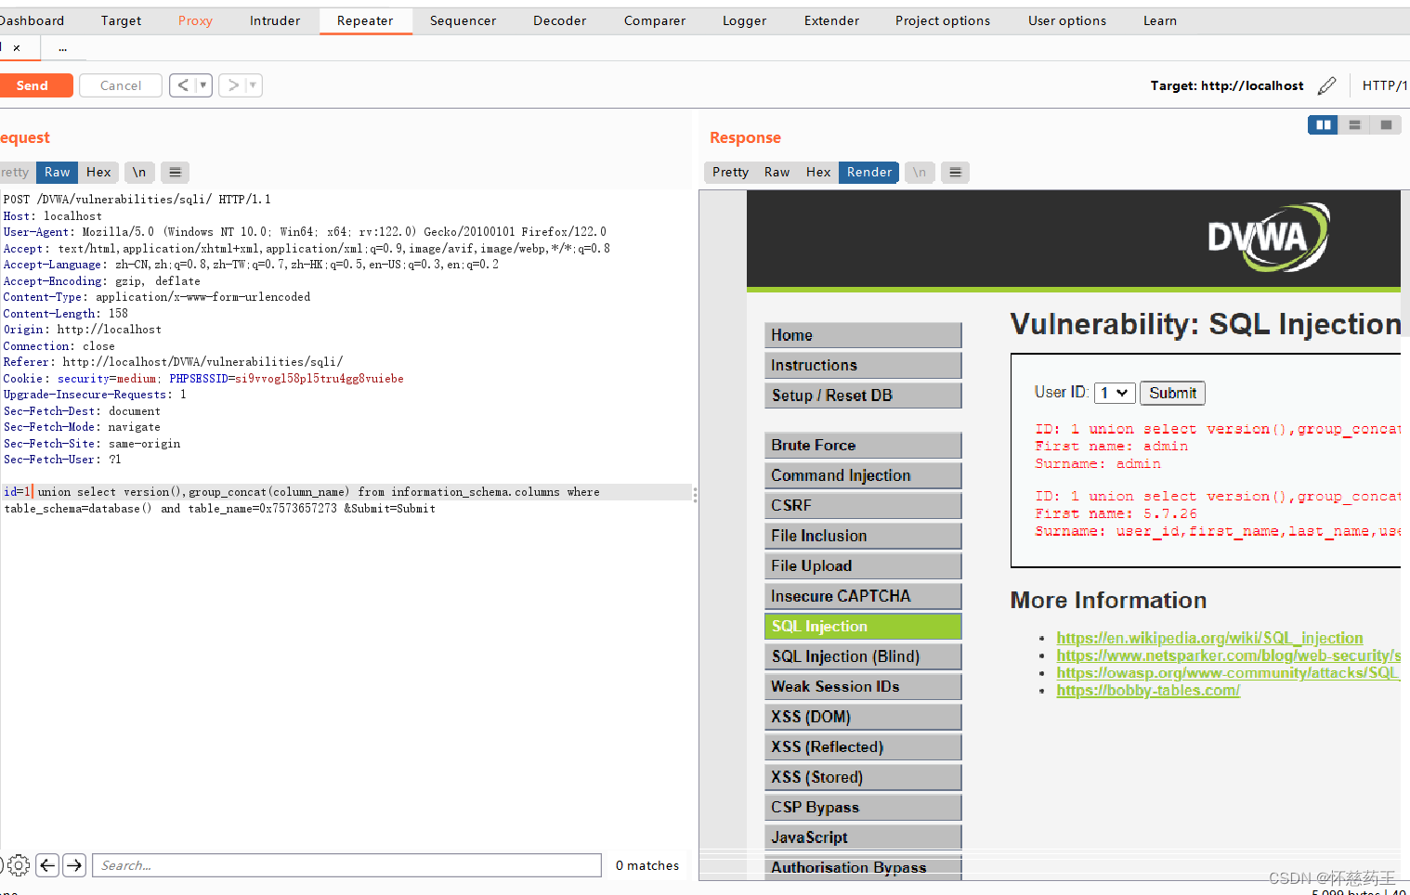Open the Decoder tab
The height and width of the screenshot is (895, 1410).
559,20
